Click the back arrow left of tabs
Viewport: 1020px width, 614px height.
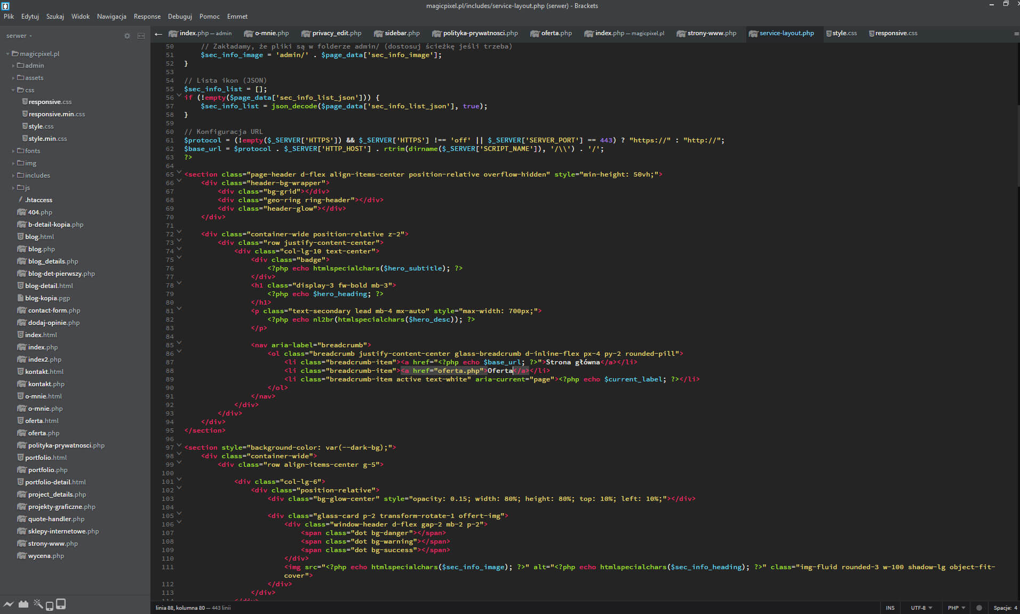click(x=158, y=34)
